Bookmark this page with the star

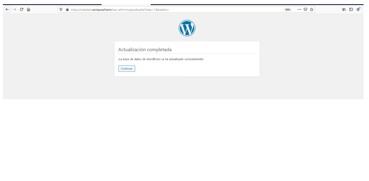coord(311,10)
